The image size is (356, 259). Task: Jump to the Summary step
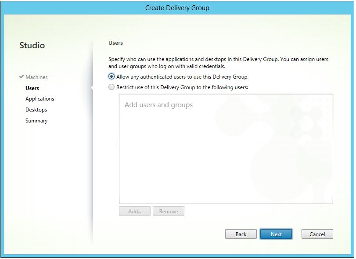36,120
